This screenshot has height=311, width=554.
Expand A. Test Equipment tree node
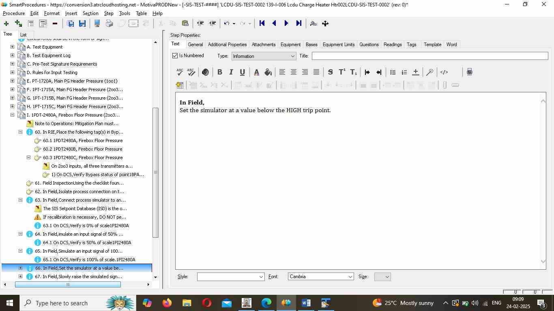coord(12,47)
